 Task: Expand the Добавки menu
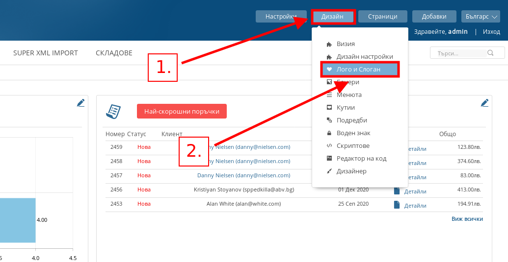click(434, 17)
